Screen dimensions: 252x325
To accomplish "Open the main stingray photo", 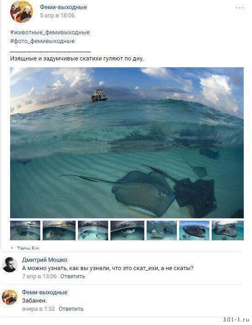I will point(127,143).
